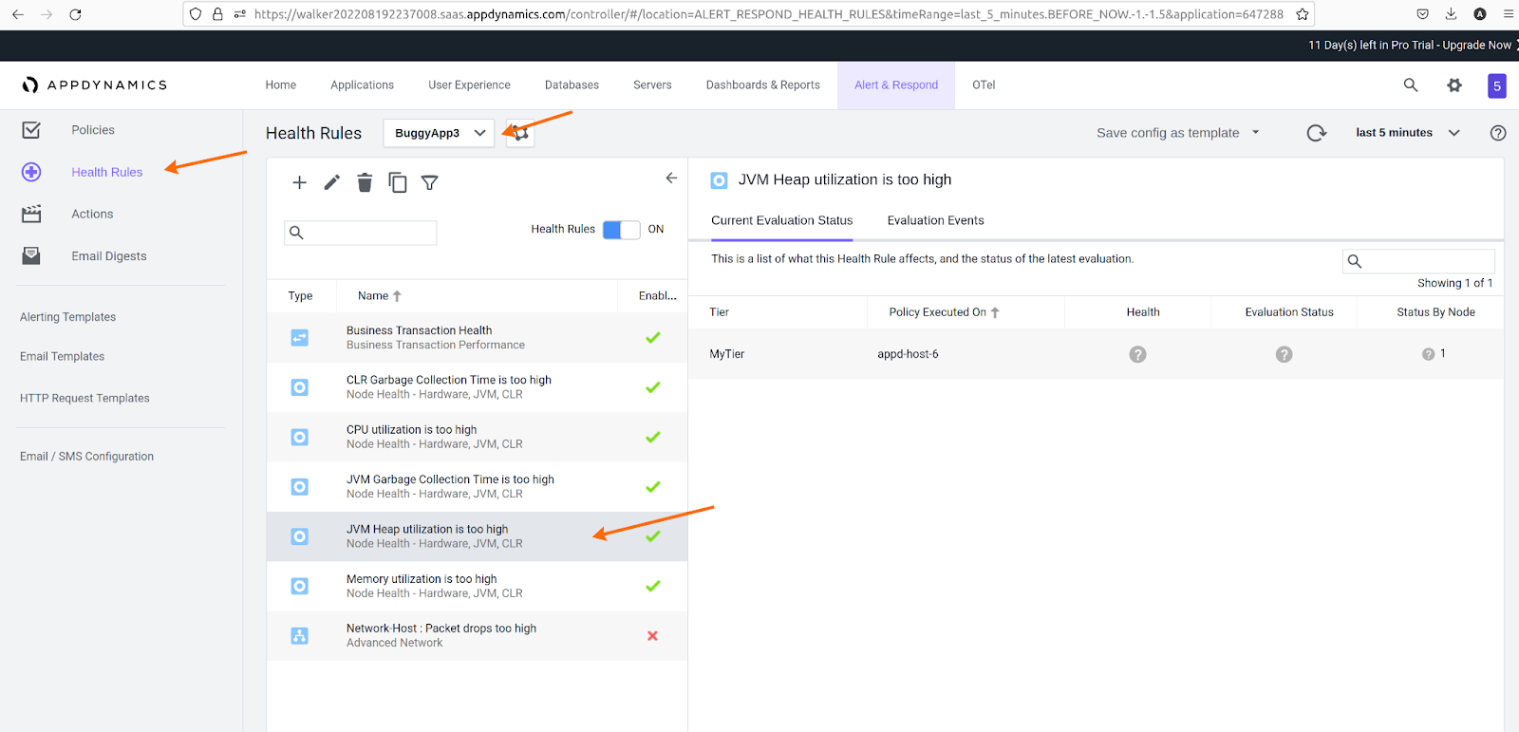Open Alerting Templates in sidebar
The width and height of the screenshot is (1519, 732).
(x=68, y=317)
